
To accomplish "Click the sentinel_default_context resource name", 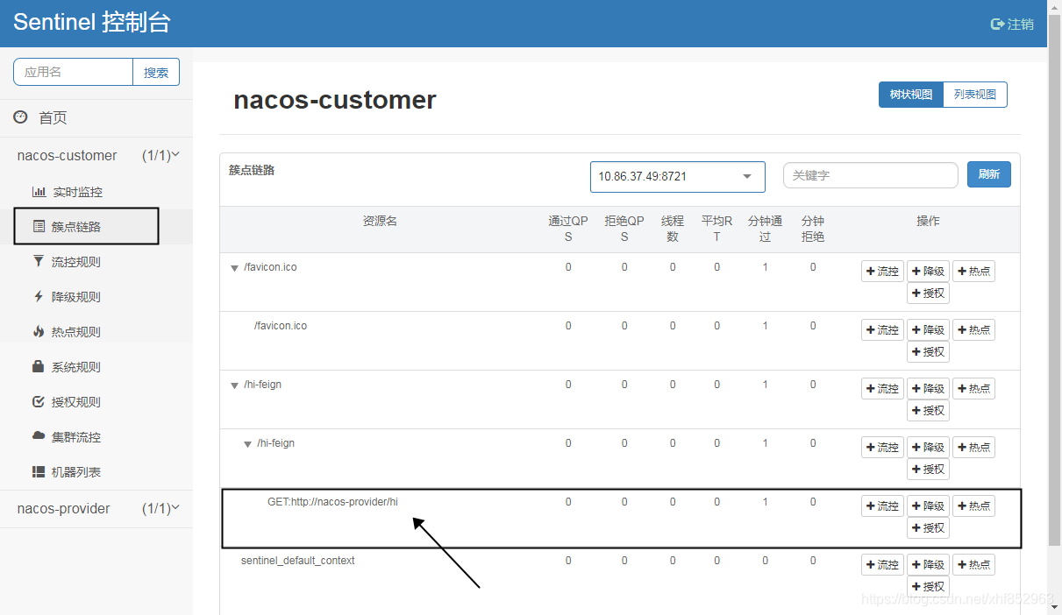I will (x=297, y=561).
